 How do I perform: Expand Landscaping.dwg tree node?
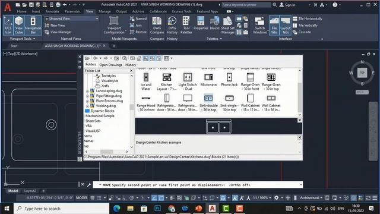87,91
